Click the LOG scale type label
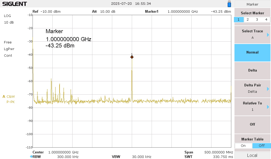Screen dimensions: 271x159 7,16
